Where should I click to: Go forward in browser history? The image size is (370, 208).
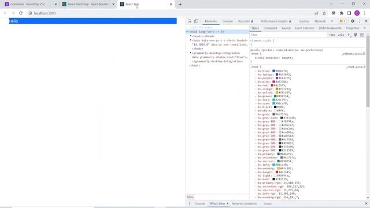click(13, 13)
